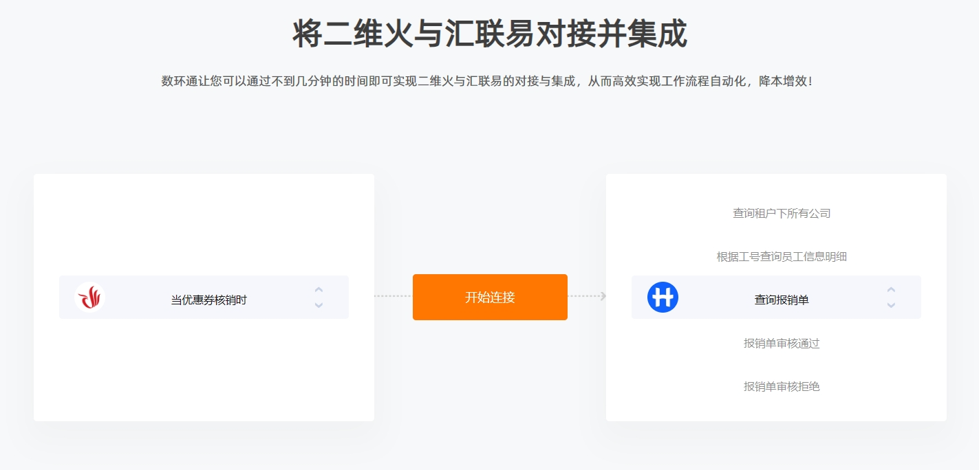
Task: Click the down chevron beside 查询报销单
Action: tap(891, 305)
